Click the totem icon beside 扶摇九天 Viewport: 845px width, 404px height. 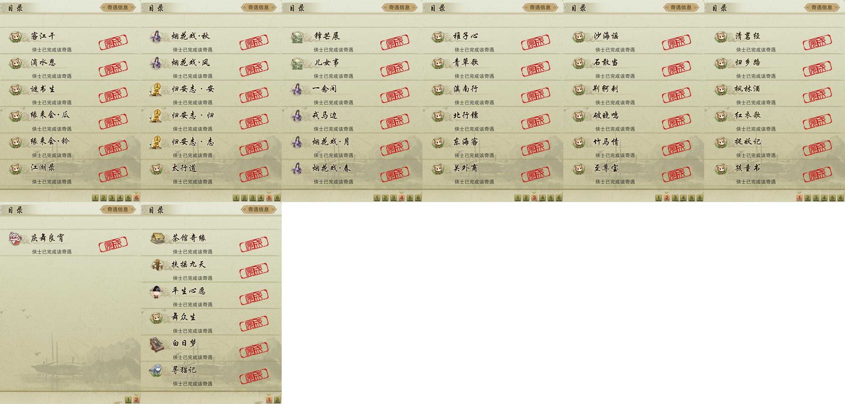coord(157,265)
